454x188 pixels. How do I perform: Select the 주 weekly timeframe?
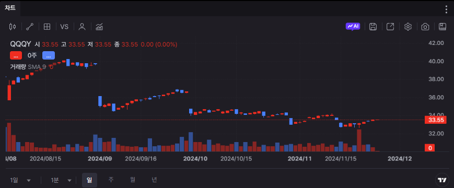coord(111,180)
